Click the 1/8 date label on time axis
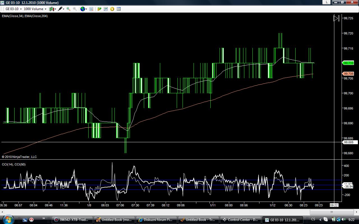Image resolution: width=359 pixels, height=224 pixels. pyautogui.click(x=89, y=205)
